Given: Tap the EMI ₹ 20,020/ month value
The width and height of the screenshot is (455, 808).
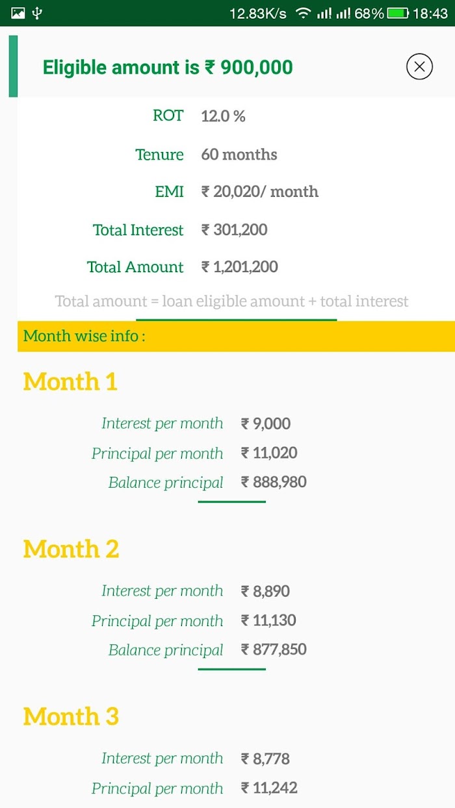Looking at the screenshot, I should click(259, 192).
